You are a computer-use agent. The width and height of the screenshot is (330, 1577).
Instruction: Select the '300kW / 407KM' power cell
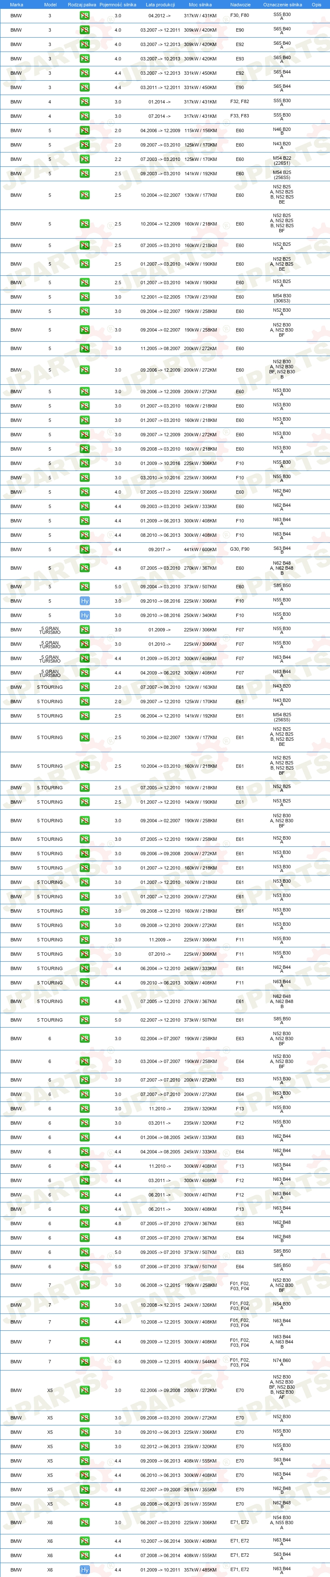(x=200, y=1195)
